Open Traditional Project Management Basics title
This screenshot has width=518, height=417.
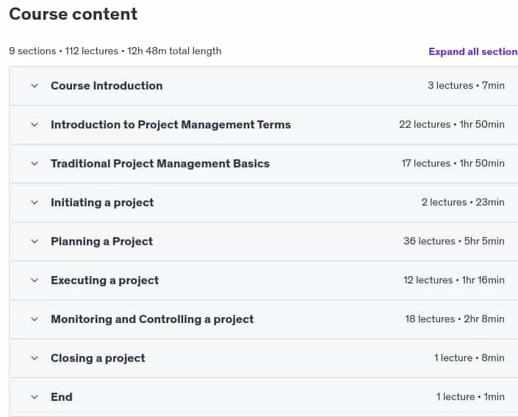[x=160, y=164]
